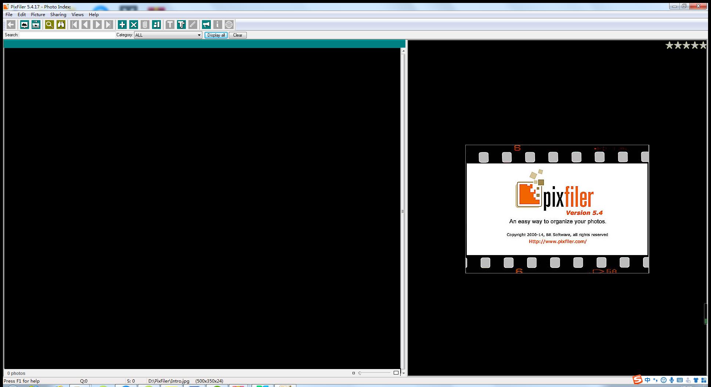This screenshot has height=387, width=711.
Task: Go to previous photo icon
Action: [x=86, y=25]
